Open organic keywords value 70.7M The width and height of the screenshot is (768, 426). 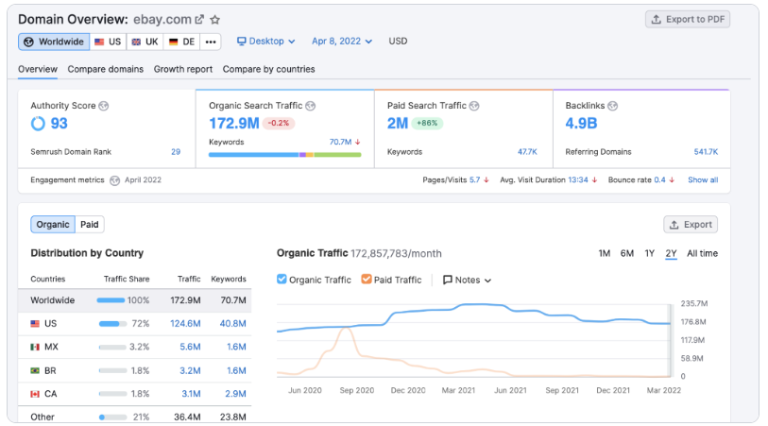[x=340, y=142]
